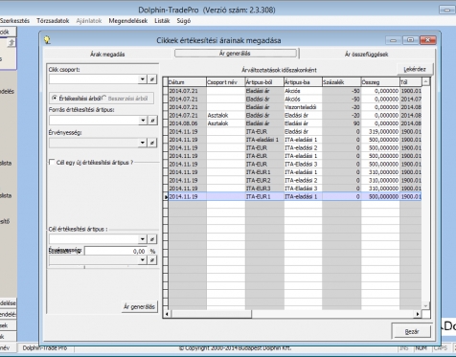
Task: Check the Cél egy új értékesítési ártípus checkbox
Action: click(x=52, y=163)
